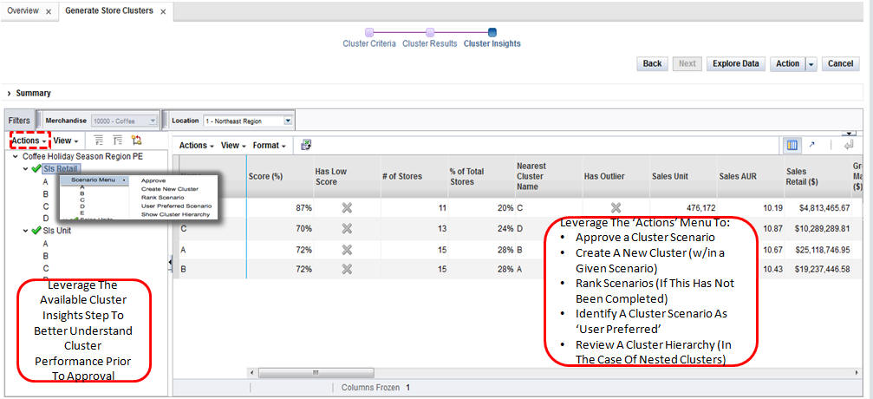Open the Location dropdown
Viewport: 873px width, 399px height.
click(x=287, y=121)
